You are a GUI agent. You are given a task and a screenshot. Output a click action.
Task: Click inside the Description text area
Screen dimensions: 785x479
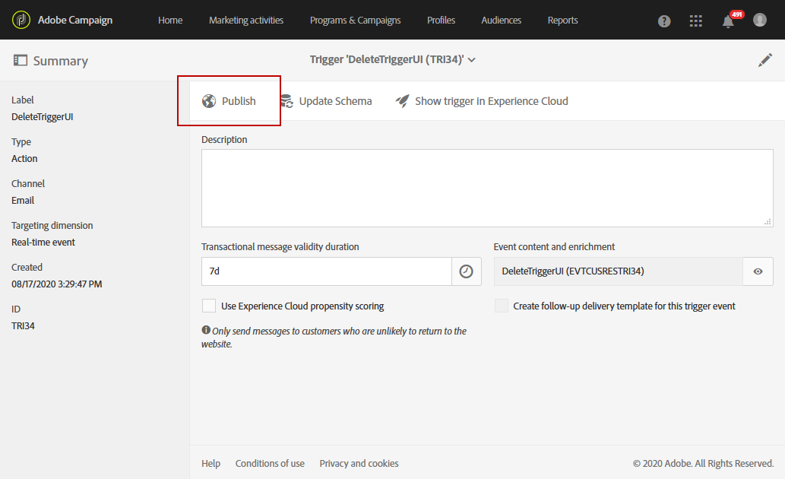pos(487,188)
